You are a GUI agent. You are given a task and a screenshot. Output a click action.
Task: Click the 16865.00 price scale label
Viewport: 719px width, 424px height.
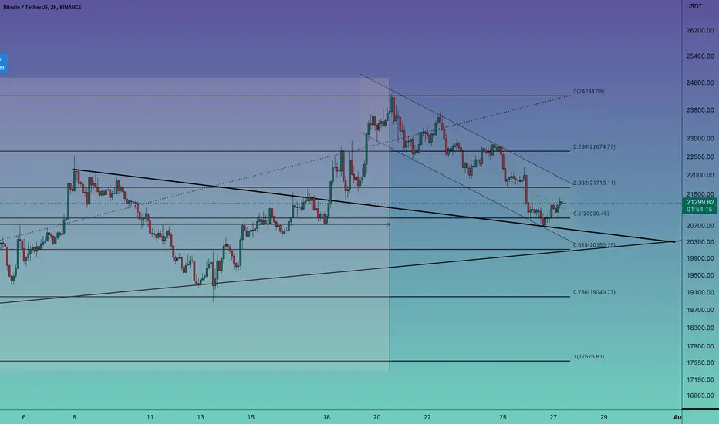(700, 395)
